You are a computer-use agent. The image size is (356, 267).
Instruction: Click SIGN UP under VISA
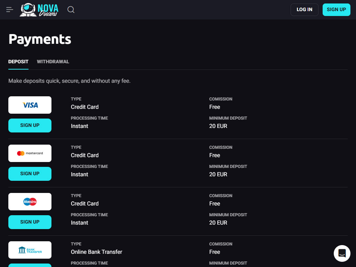[30, 125]
